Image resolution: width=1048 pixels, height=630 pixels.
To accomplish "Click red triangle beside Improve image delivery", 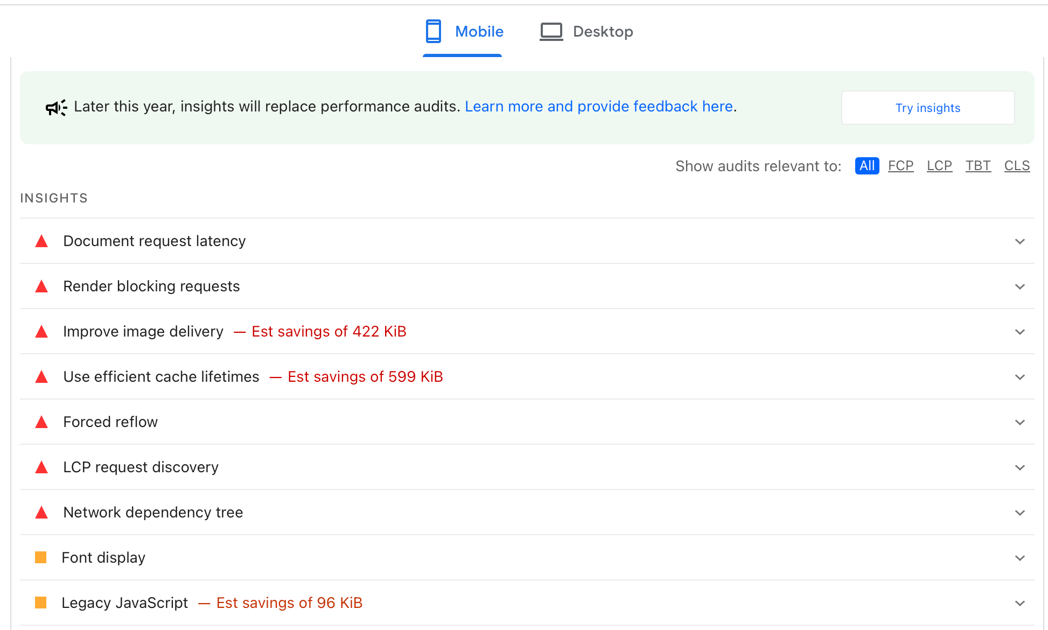I will (41, 332).
